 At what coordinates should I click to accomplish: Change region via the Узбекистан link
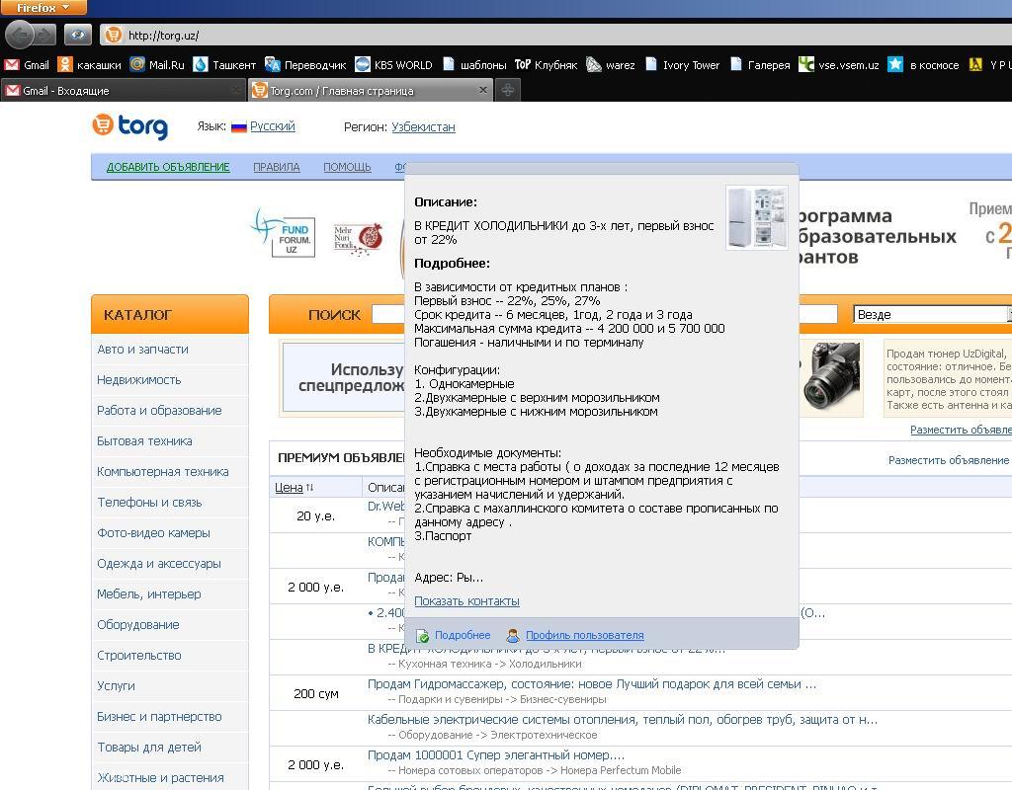[x=423, y=127]
